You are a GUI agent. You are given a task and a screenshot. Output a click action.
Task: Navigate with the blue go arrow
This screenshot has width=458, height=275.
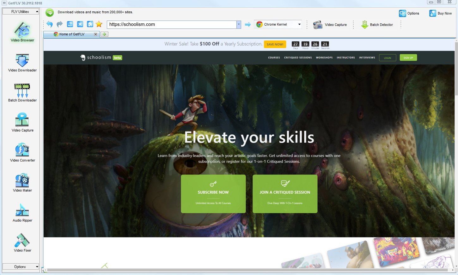click(x=248, y=24)
